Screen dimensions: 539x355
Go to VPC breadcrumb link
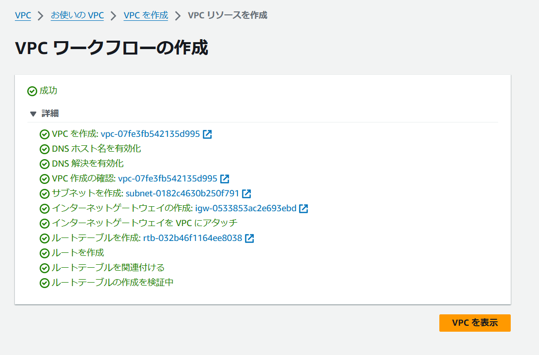[23, 15]
